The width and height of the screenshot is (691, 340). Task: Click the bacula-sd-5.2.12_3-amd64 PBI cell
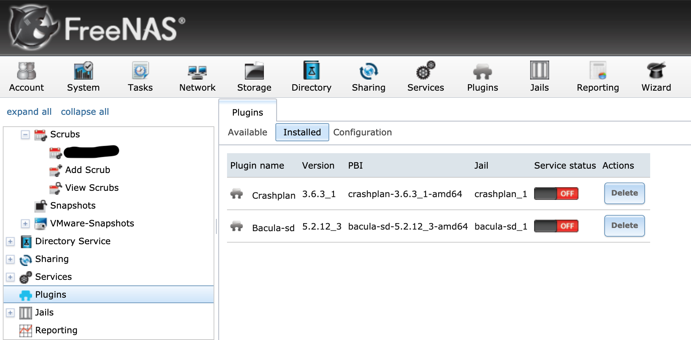(408, 226)
